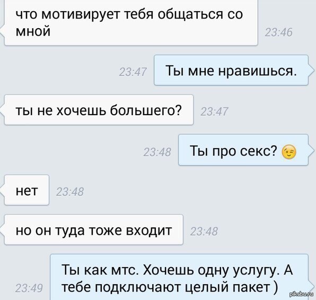This screenshot has height=300, width=316.
Task: Select the message 'что мотивирует тебя общаться со мной'
Action: point(131,23)
